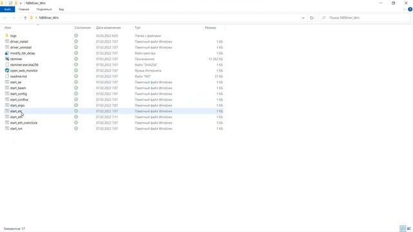This screenshot has width=413, height=232.
Task: Expand the address bar history dropdown
Action: point(303,18)
